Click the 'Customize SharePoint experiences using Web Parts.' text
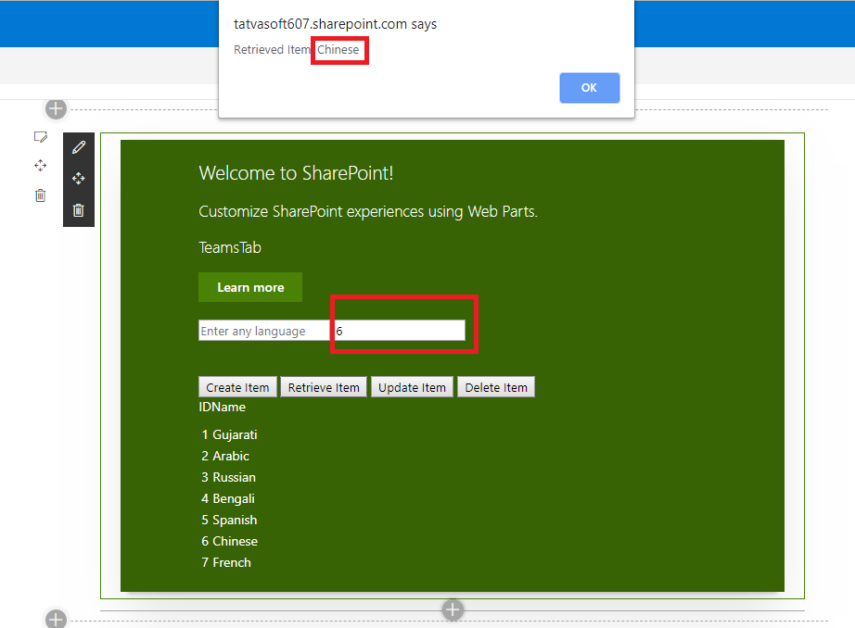The width and height of the screenshot is (855, 628). (368, 211)
